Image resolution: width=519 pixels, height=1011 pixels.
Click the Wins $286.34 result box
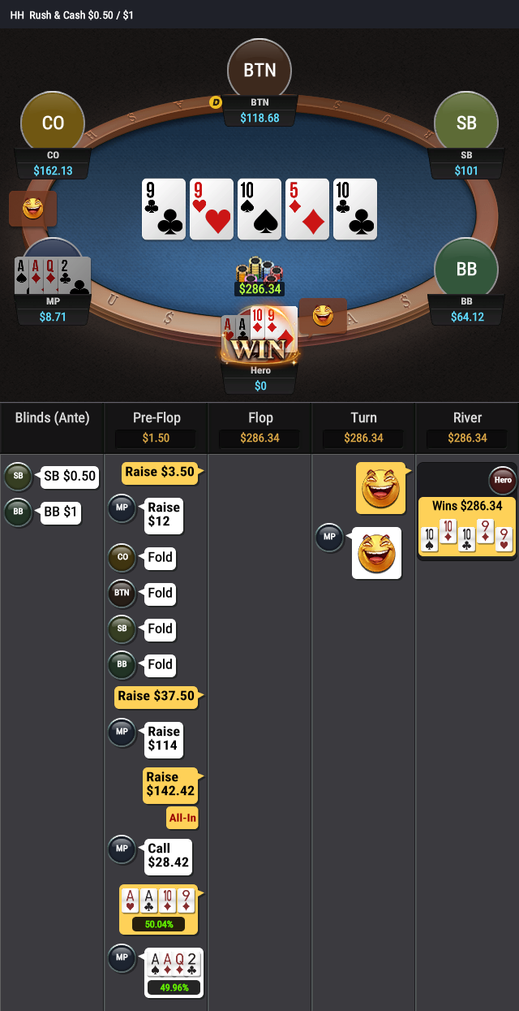[x=467, y=526]
